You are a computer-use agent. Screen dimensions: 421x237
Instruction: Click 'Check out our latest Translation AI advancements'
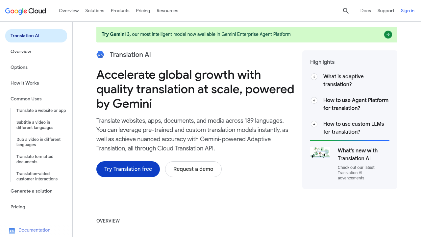tap(356, 173)
